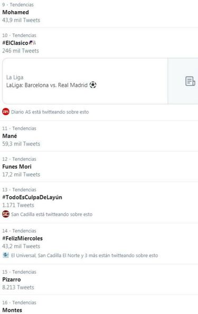
Task: Click the Diario AS red avatar icon
Action: tap(6, 111)
